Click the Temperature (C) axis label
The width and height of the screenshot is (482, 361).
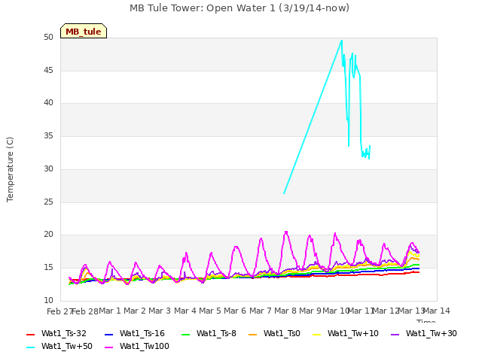tap(10, 169)
